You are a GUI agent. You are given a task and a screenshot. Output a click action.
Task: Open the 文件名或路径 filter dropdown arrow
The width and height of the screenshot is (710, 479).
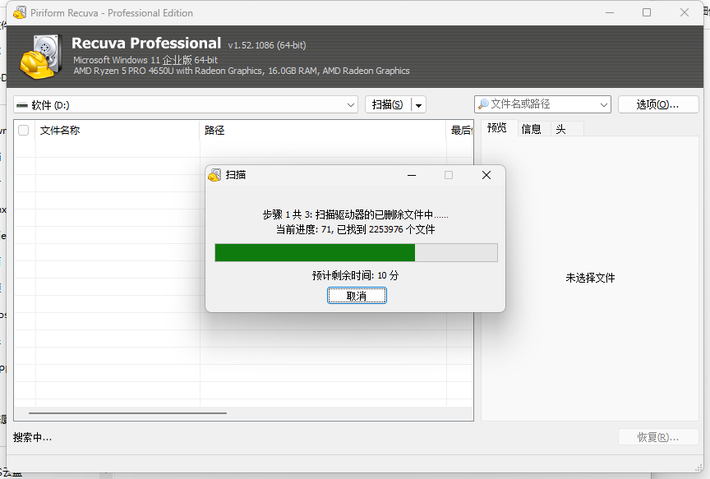point(604,104)
